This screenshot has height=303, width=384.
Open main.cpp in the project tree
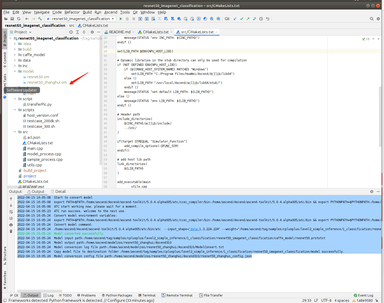click(35, 148)
